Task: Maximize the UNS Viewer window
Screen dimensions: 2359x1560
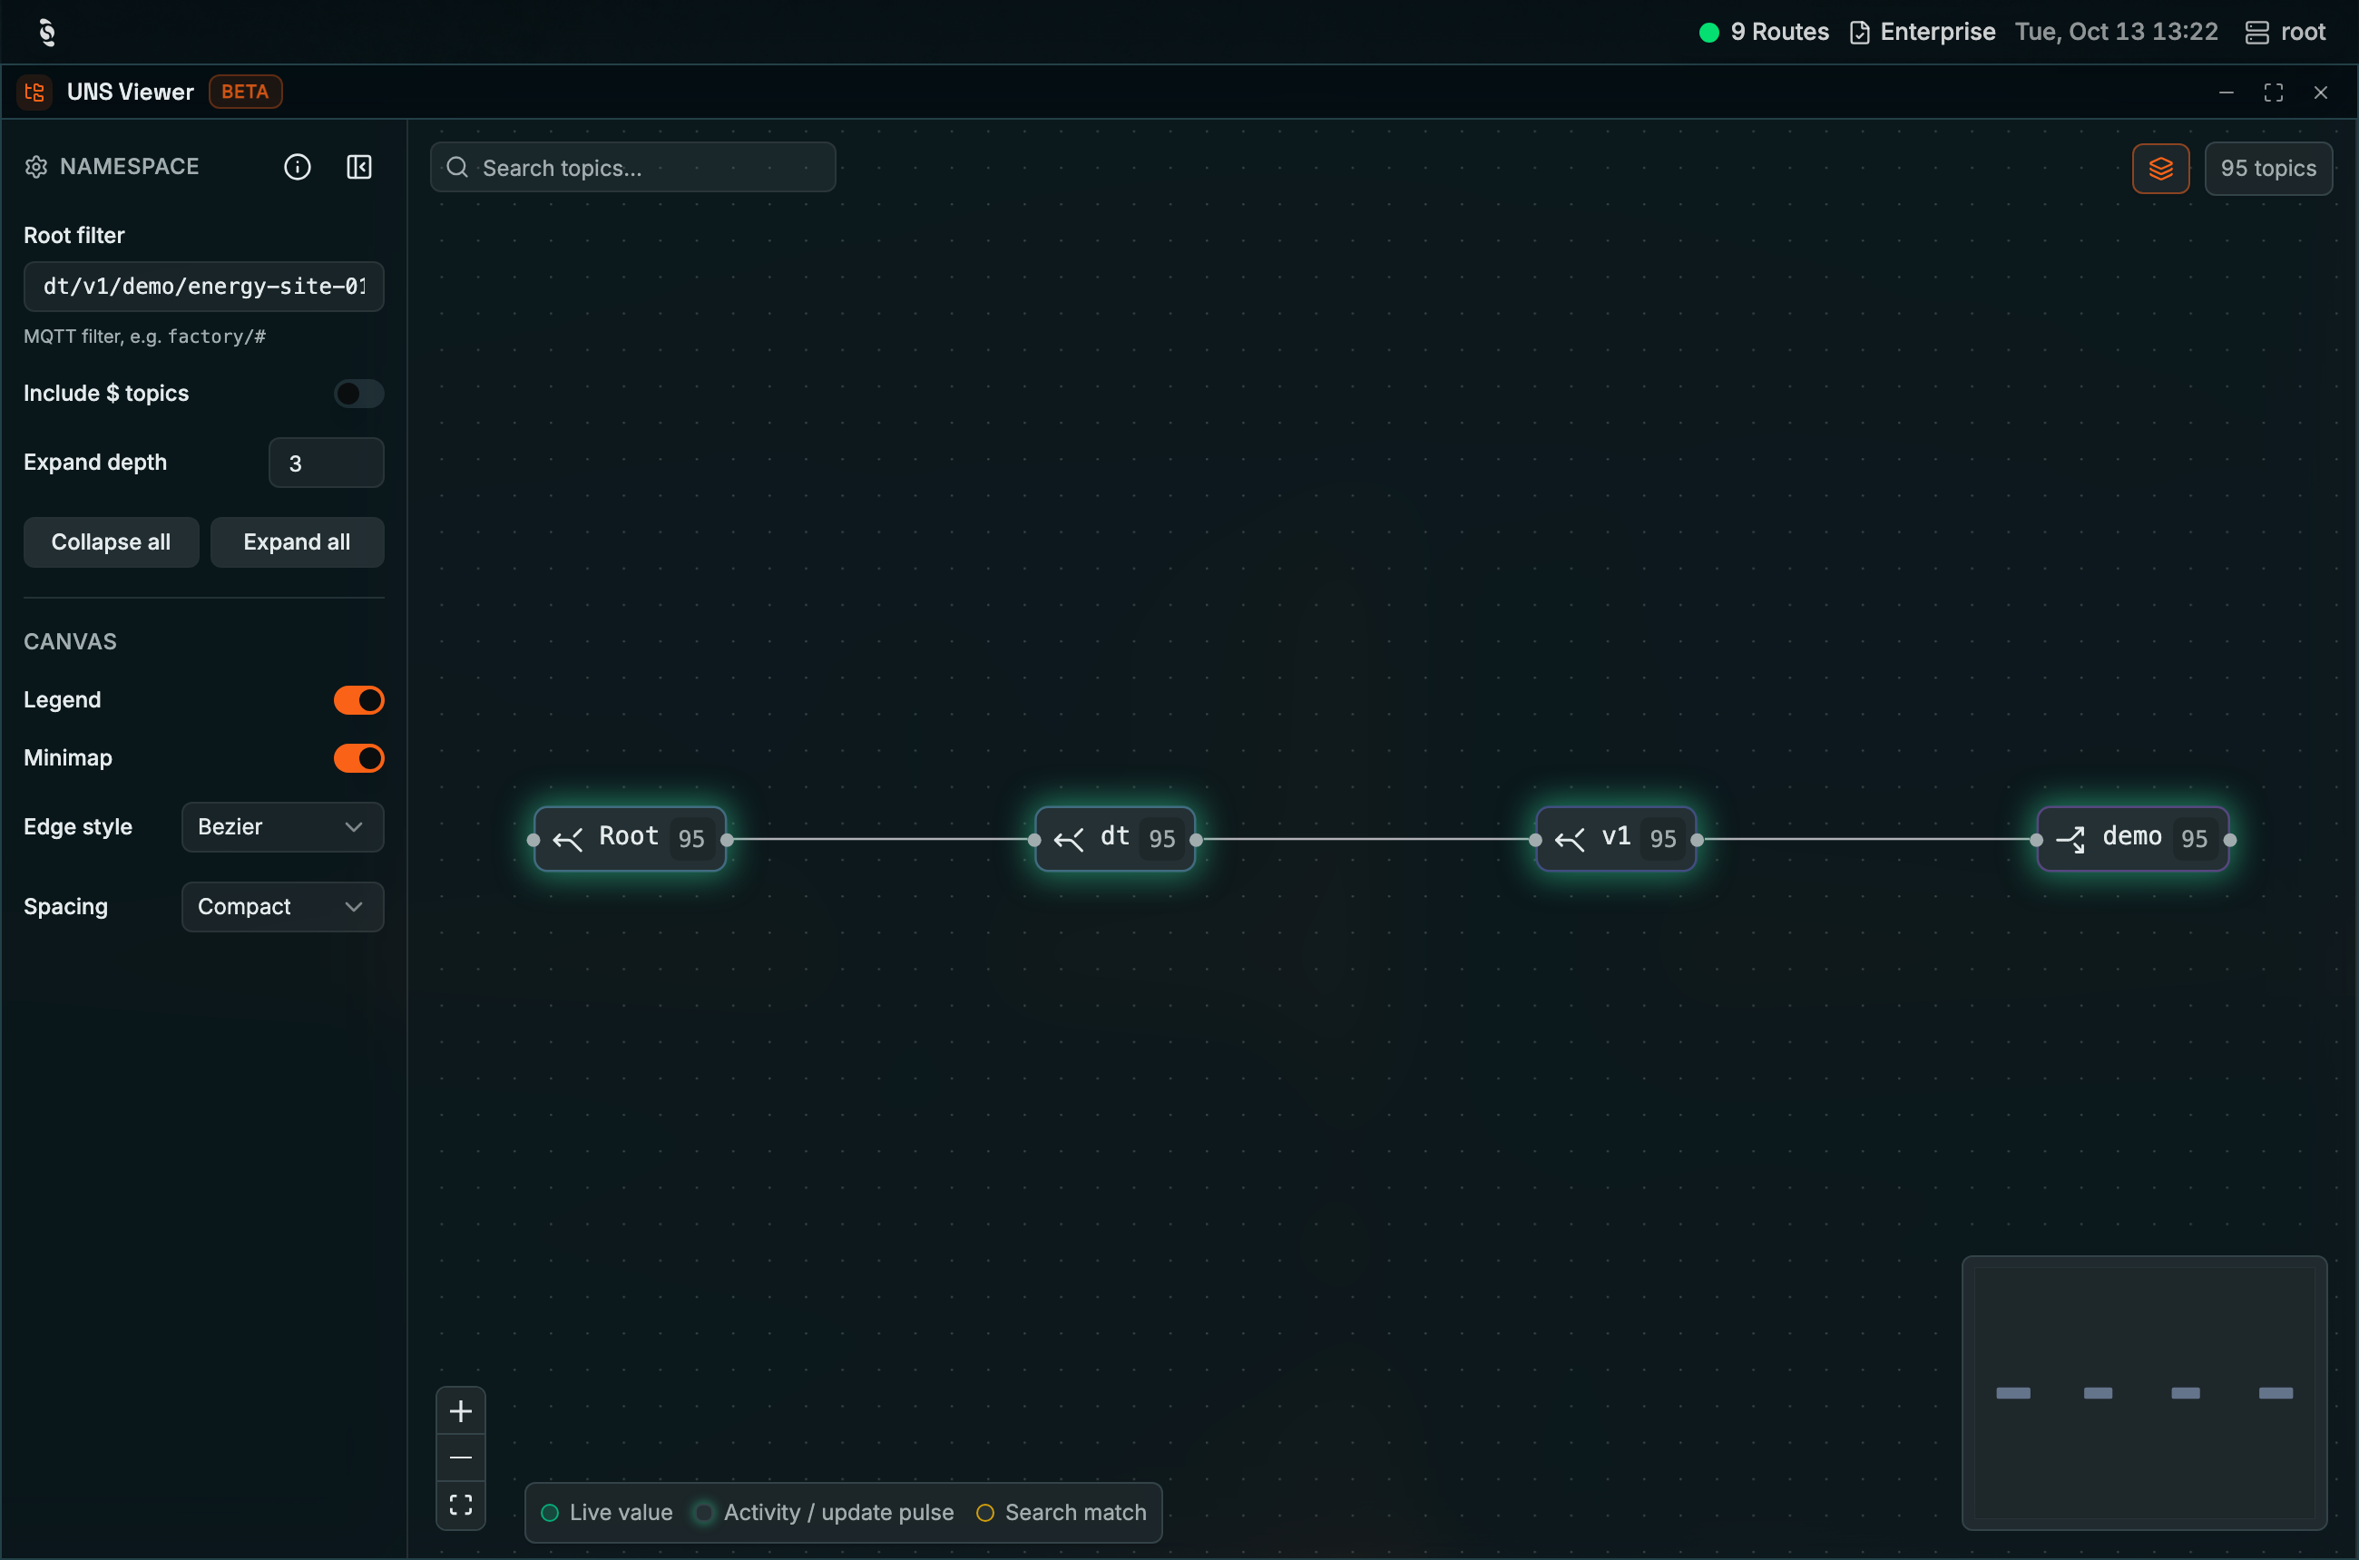Action: pyautogui.click(x=2274, y=93)
